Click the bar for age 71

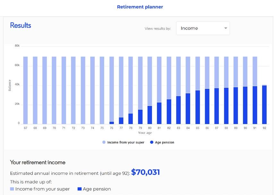click(64, 90)
